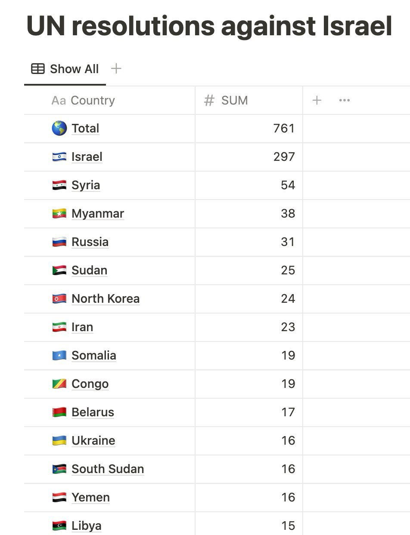Screen dimensions: 410x535
Task: Click the page title UN resolutions against Israel
Action: click(x=209, y=26)
